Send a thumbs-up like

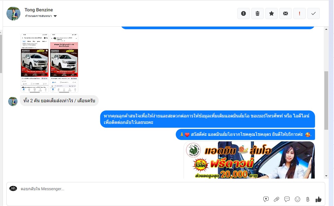318,199
